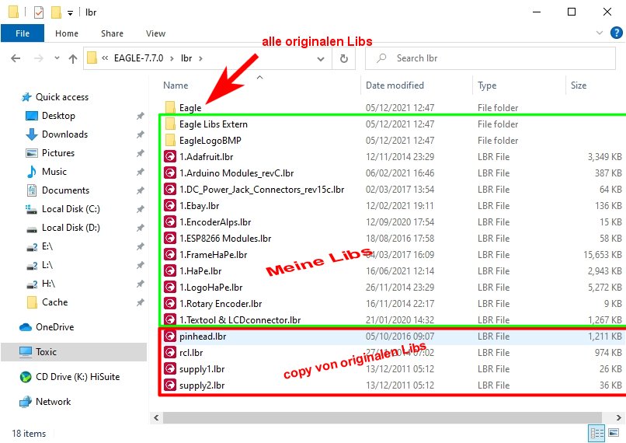626x443 pixels.
Task: Open the Cache folder in sidebar
Action: tap(54, 302)
